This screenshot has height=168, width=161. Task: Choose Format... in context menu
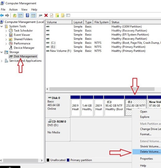click(x=147, y=134)
